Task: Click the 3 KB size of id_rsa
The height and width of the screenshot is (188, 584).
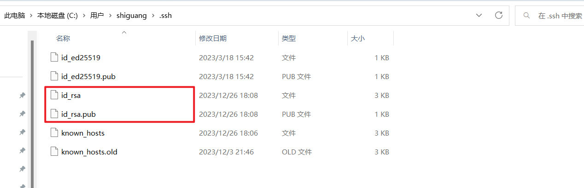Action: coord(382,96)
